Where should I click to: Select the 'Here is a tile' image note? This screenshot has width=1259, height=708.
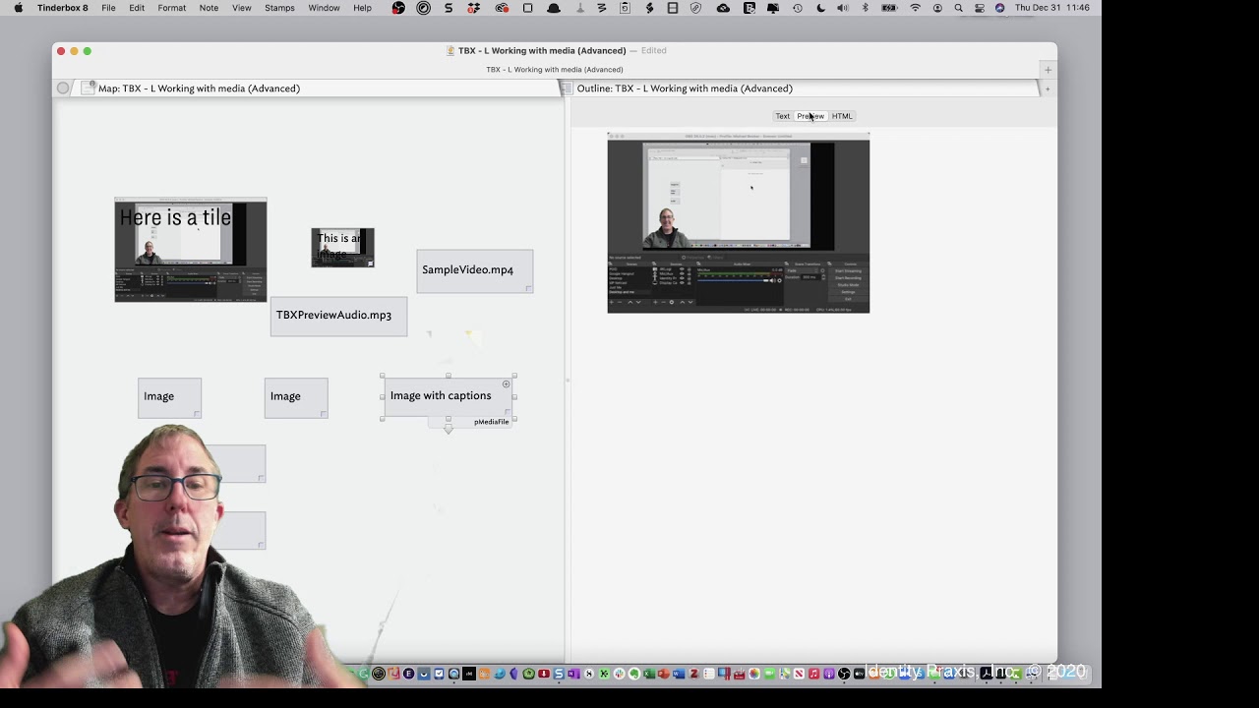(x=190, y=250)
